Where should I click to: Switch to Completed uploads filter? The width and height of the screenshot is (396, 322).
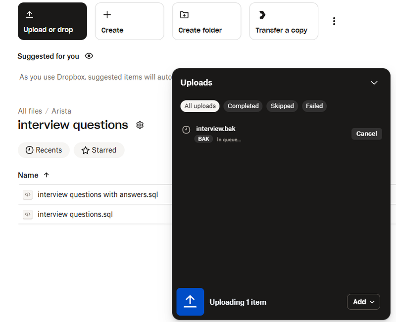243,106
